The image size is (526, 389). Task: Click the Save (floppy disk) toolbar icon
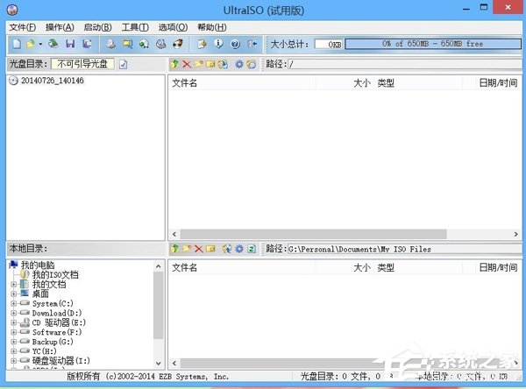pos(70,44)
